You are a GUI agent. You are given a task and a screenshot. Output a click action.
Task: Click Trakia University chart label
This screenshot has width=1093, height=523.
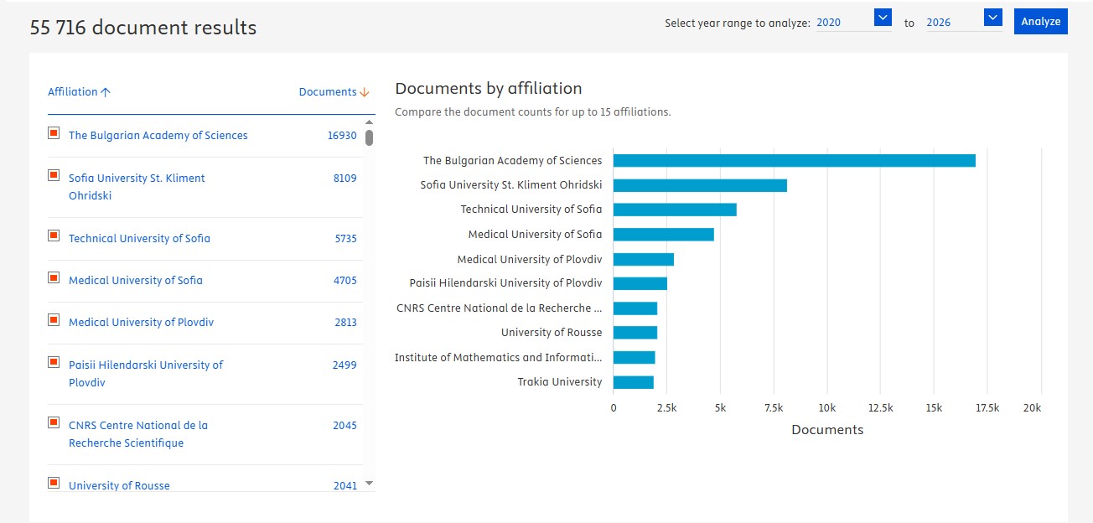pyautogui.click(x=560, y=381)
